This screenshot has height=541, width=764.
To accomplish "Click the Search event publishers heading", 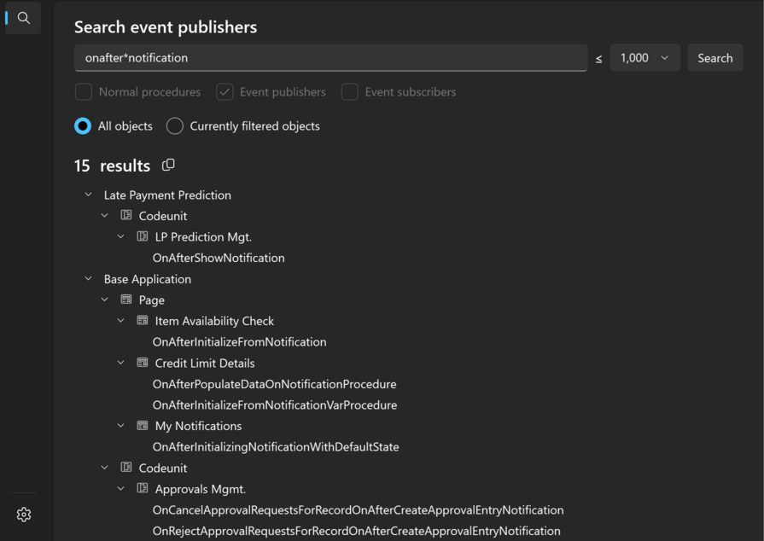I will (x=166, y=27).
